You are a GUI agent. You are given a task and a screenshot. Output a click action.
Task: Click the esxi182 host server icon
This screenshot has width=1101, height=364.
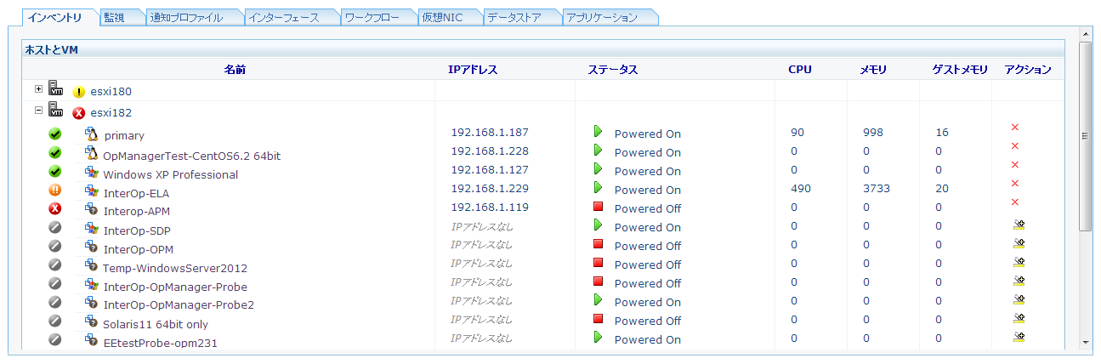55,109
